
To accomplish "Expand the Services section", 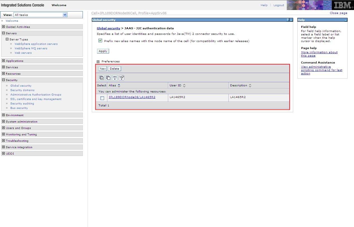I will [x=3, y=67].
